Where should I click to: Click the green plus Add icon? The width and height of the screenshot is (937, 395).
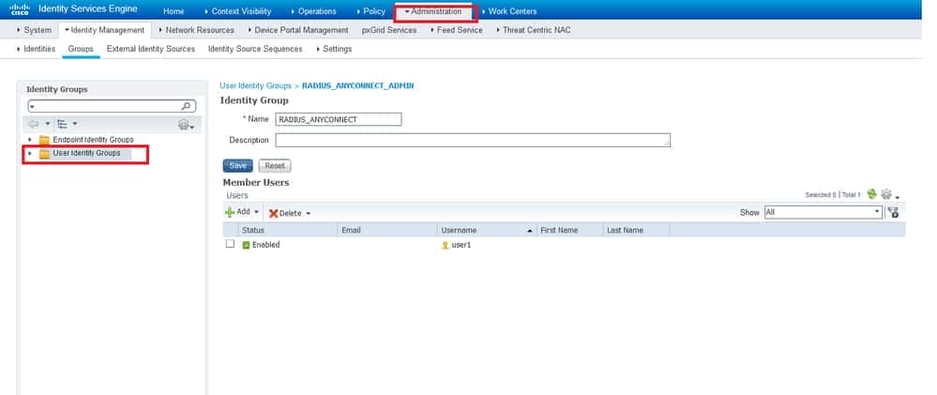(230, 212)
